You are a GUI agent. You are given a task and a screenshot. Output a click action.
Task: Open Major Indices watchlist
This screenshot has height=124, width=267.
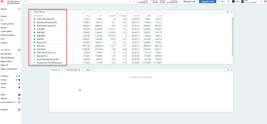[6, 61]
